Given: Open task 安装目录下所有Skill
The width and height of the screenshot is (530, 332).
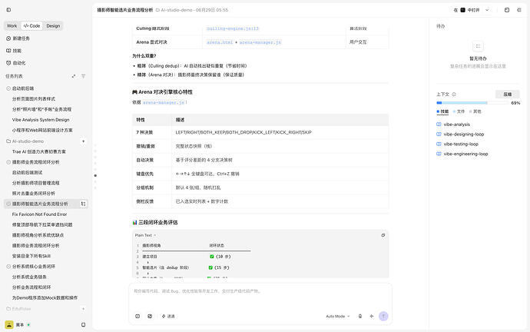Looking at the screenshot, I should click(31, 256).
